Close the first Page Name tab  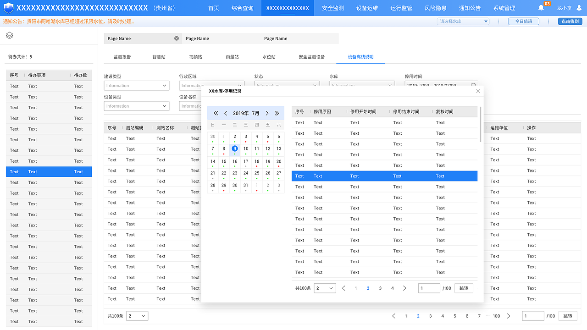[x=177, y=38]
